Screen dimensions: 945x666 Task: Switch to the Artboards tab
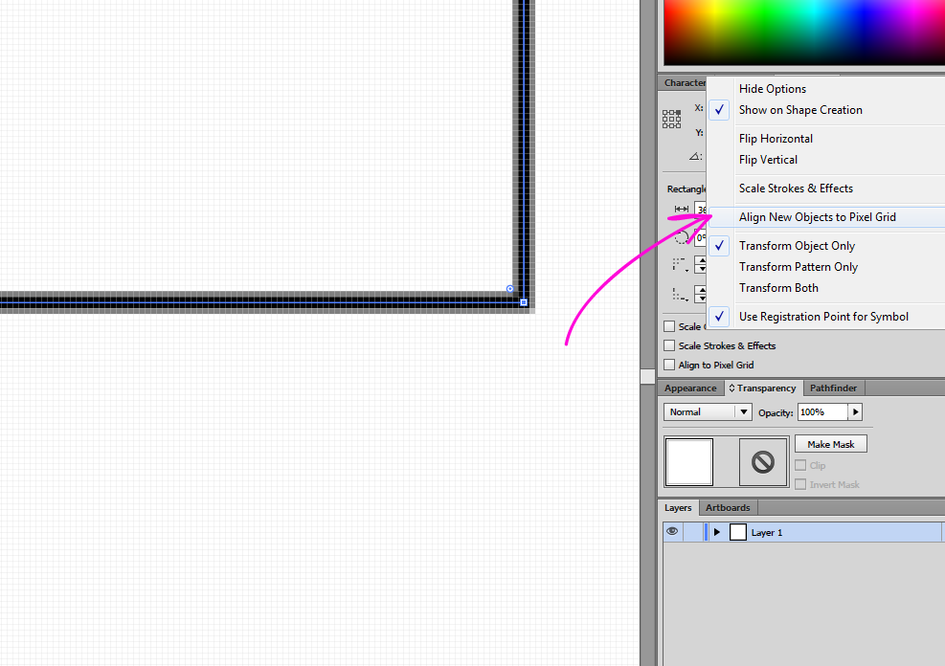click(728, 507)
